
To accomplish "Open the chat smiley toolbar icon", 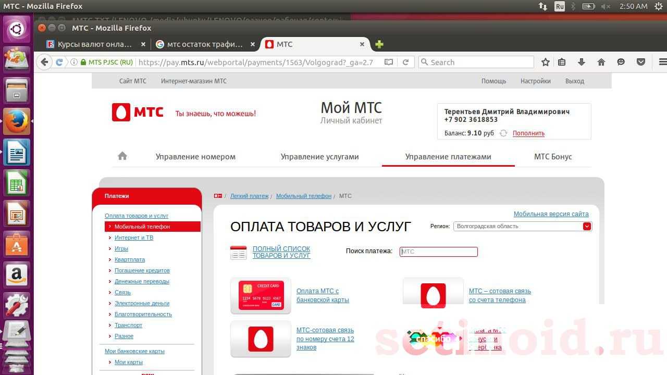I will click(621, 62).
